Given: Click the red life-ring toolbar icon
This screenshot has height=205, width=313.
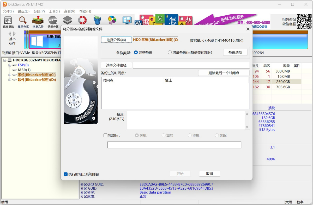Looking at the screenshot, I should point(82,20).
